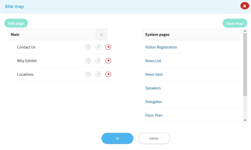Edit the Contact Us page
The height and width of the screenshot is (150, 251).
point(98,47)
